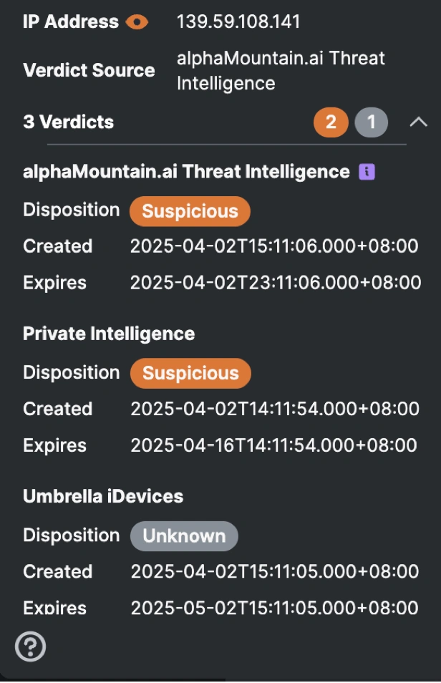Click the Suspicious badge under Private Intelligence

click(x=189, y=373)
